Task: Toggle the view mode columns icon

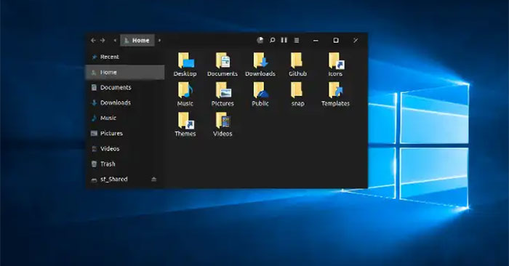Action: click(x=284, y=40)
